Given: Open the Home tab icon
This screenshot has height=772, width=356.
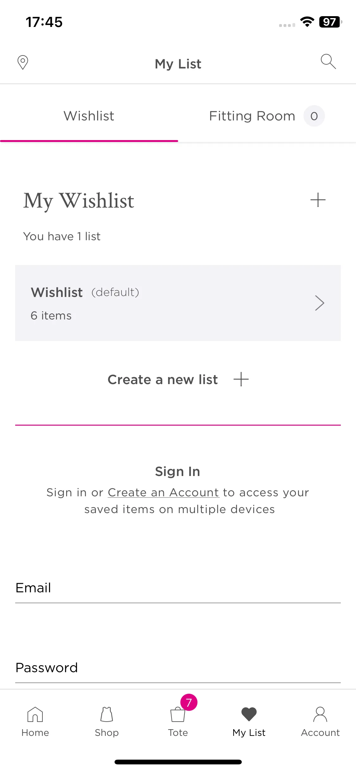Looking at the screenshot, I should [35, 714].
